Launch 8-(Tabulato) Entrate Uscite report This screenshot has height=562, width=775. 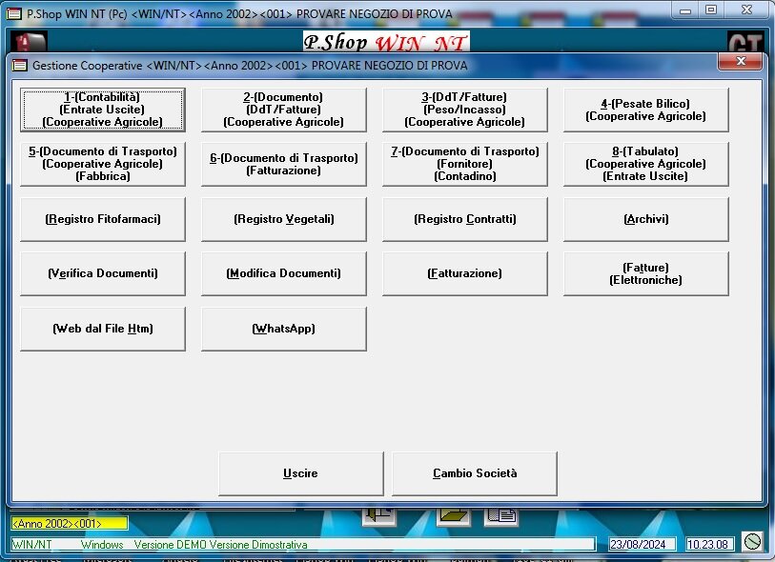point(645,165)
